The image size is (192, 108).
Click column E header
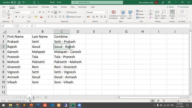tap(94, 31)
